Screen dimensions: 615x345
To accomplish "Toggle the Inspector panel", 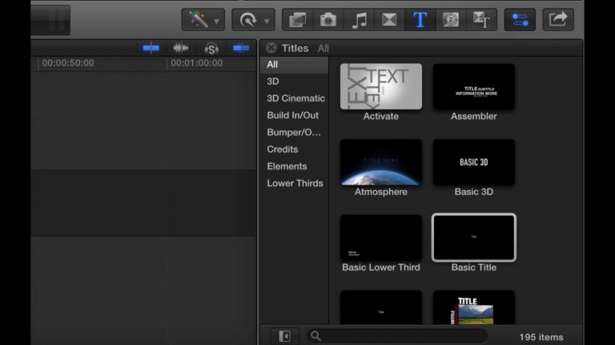I will click(x=520, y=20).
